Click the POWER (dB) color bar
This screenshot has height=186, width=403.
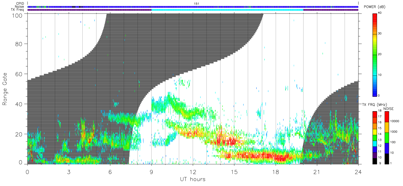pyautogui.click(x=375, y=54)
